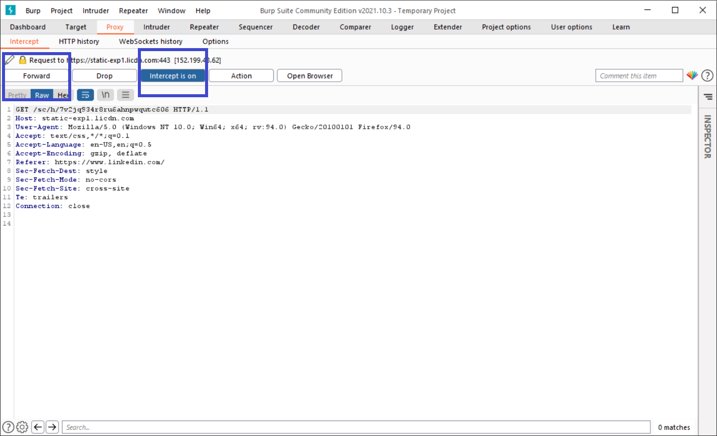Screen dimensions: 717x436
Task: Click the Host header line
Action: (x=75, y=118)
